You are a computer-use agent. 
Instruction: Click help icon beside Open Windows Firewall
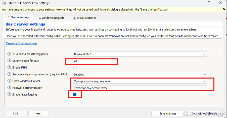coord(10,81)
